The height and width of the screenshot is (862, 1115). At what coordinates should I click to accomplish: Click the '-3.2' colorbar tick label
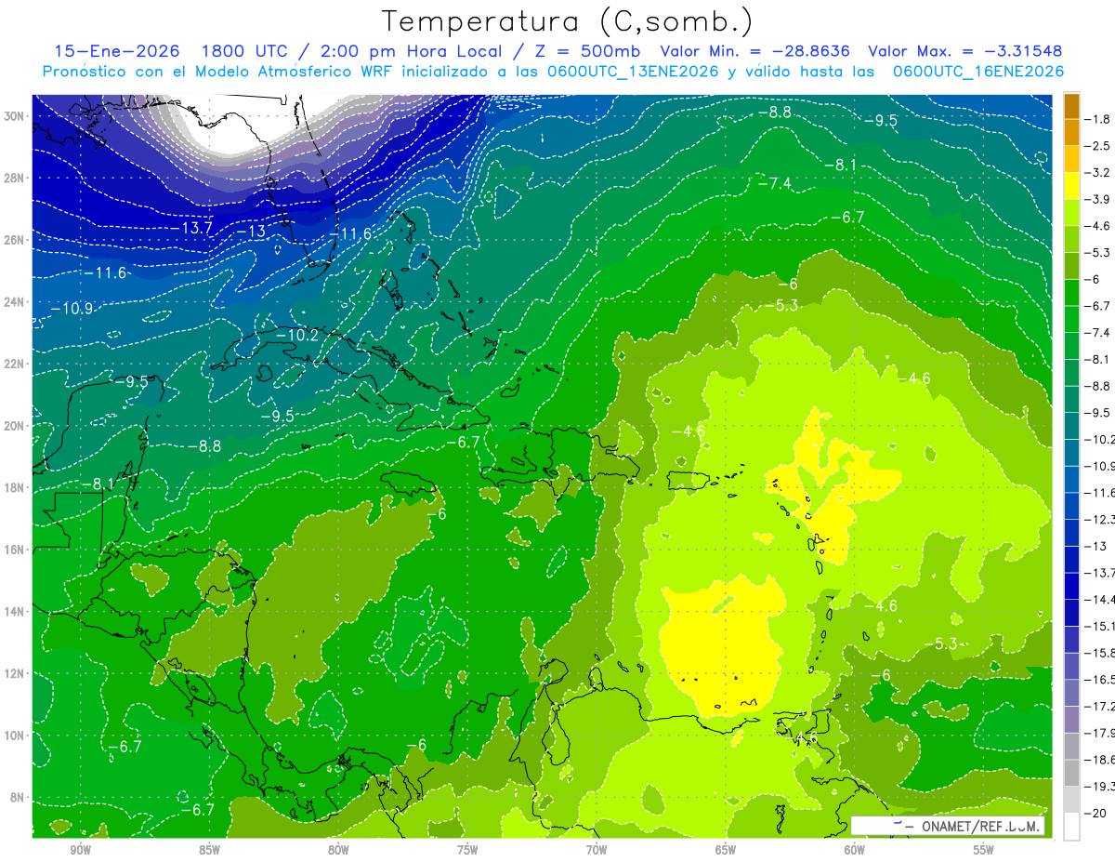click(1099, 173)
